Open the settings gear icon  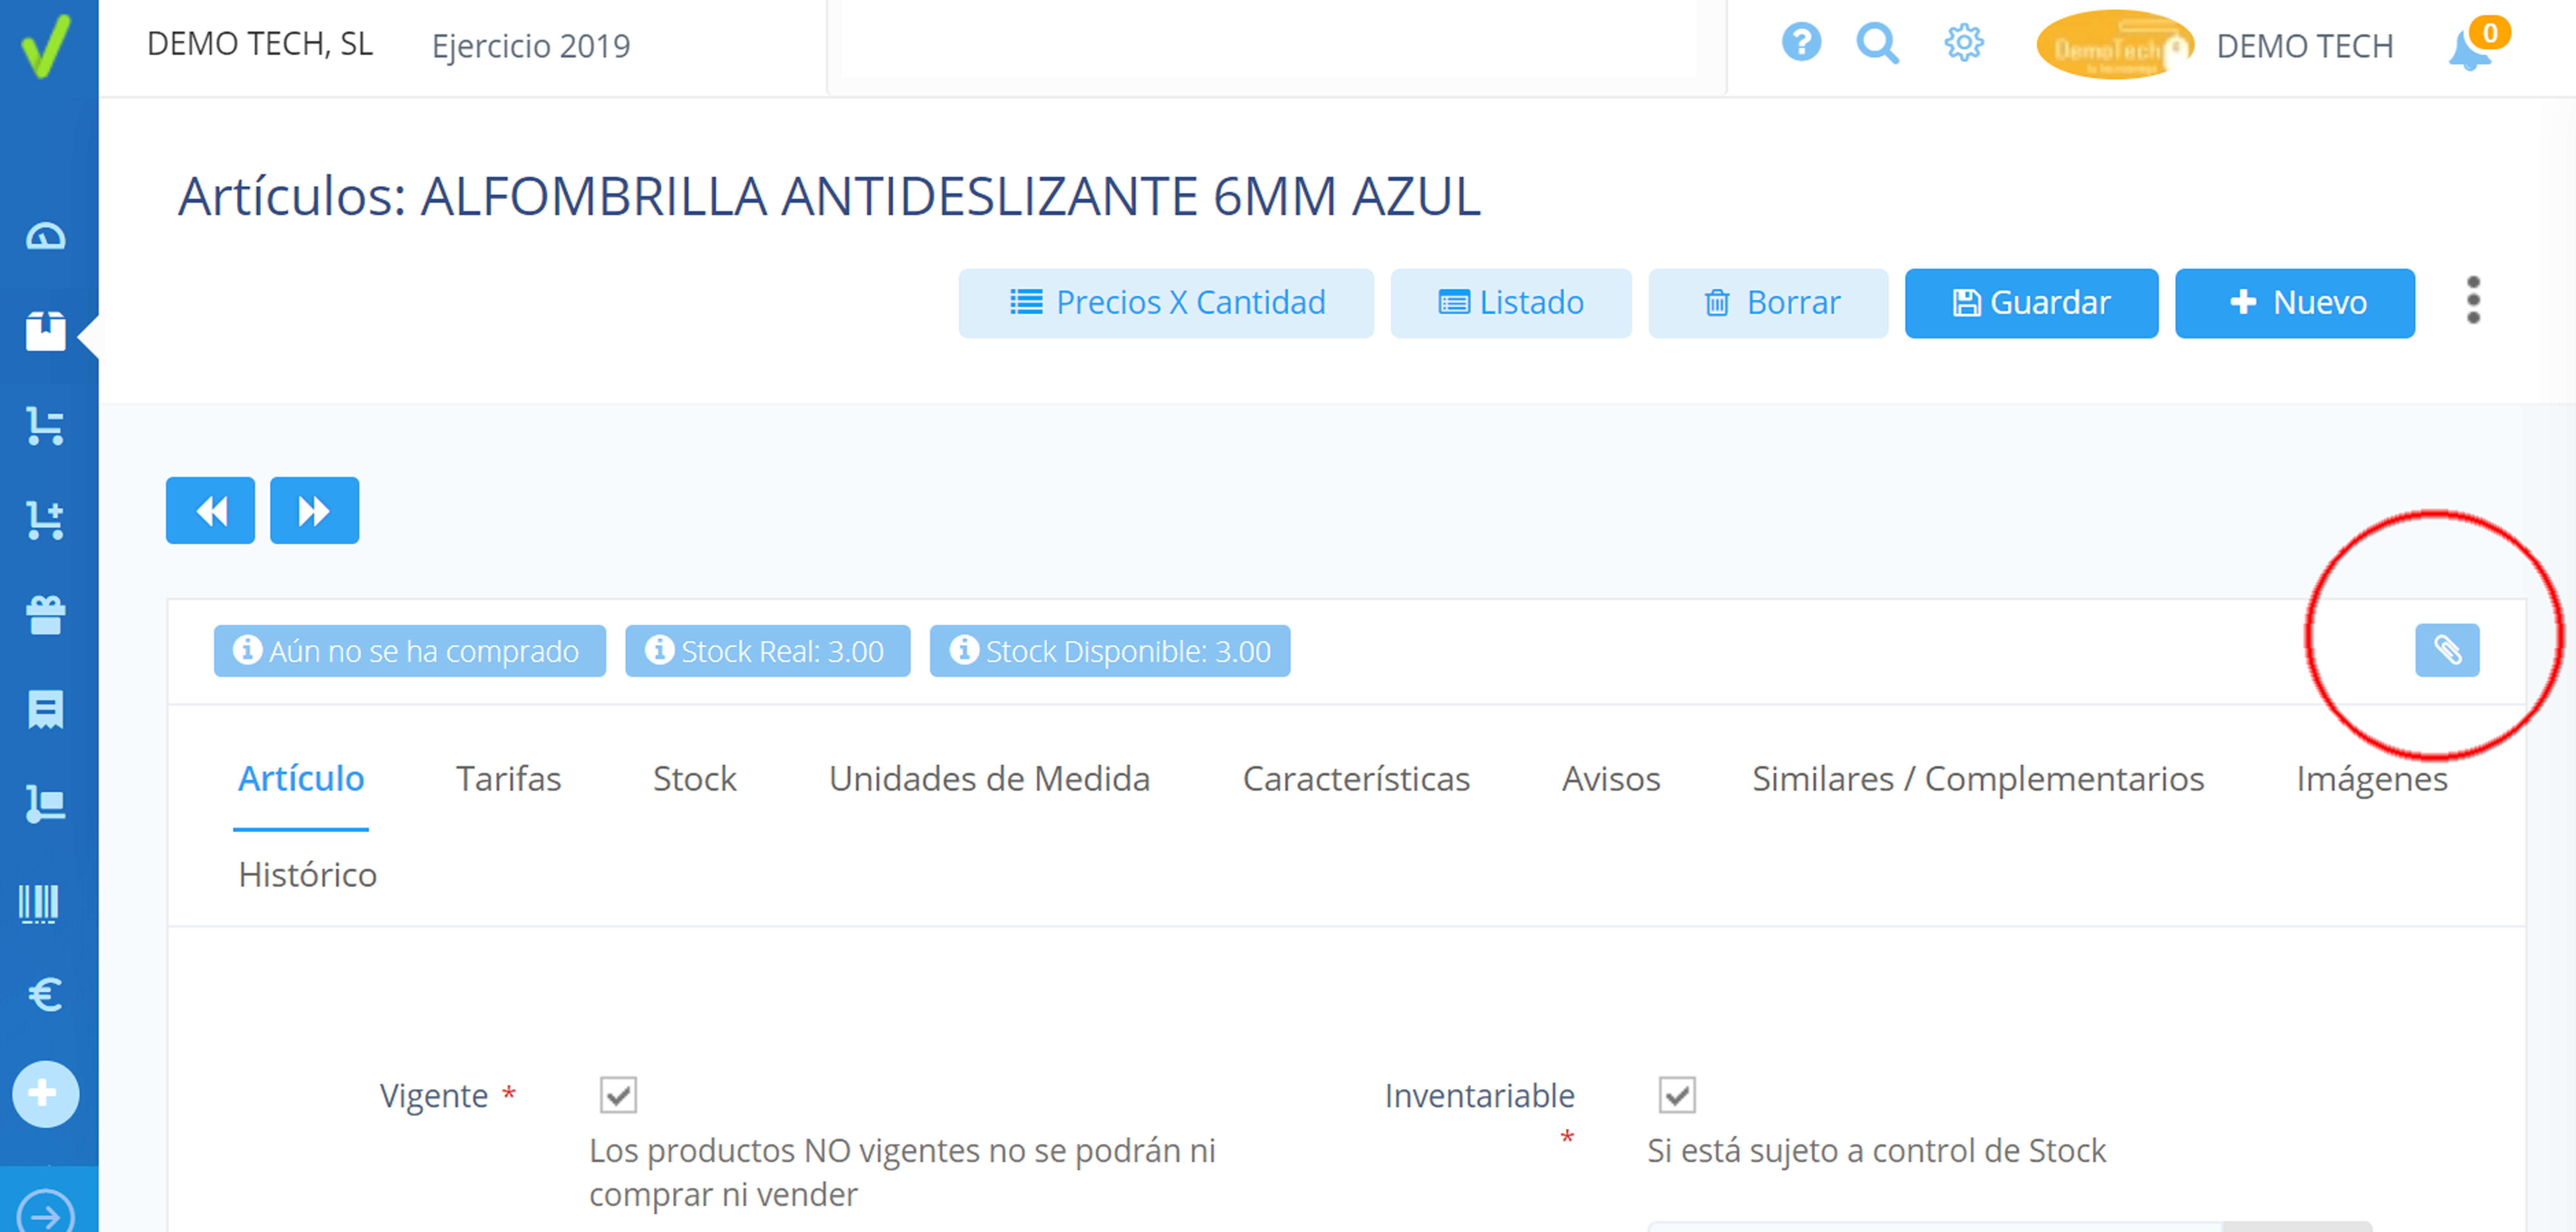pos(1964,43)
